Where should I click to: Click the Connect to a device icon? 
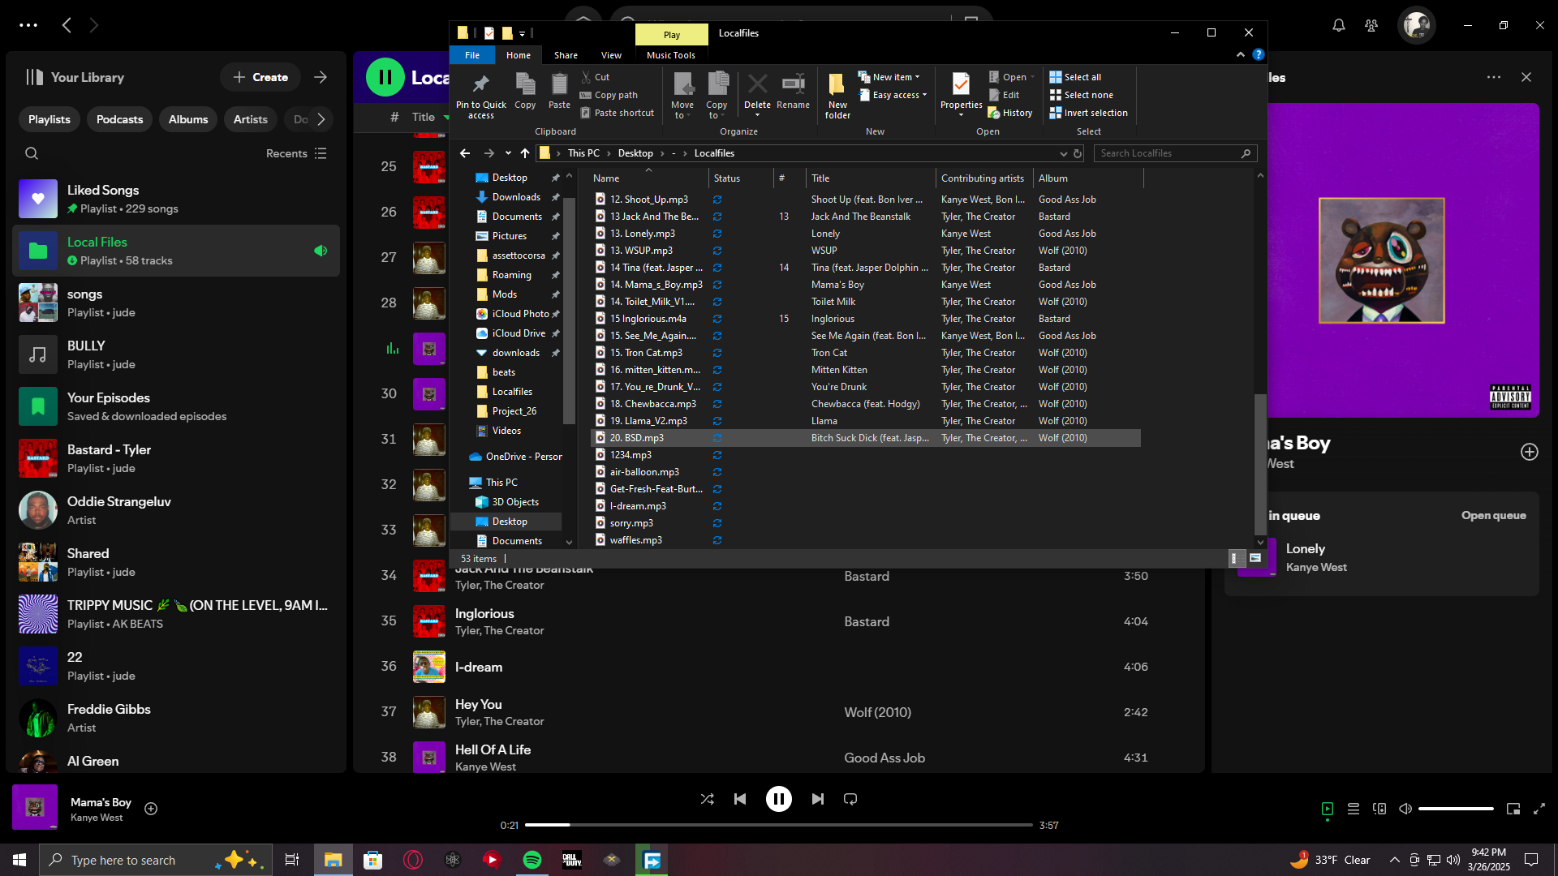click(1379, 809)
